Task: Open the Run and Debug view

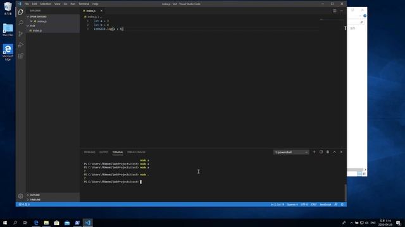Action: point(21,45)
